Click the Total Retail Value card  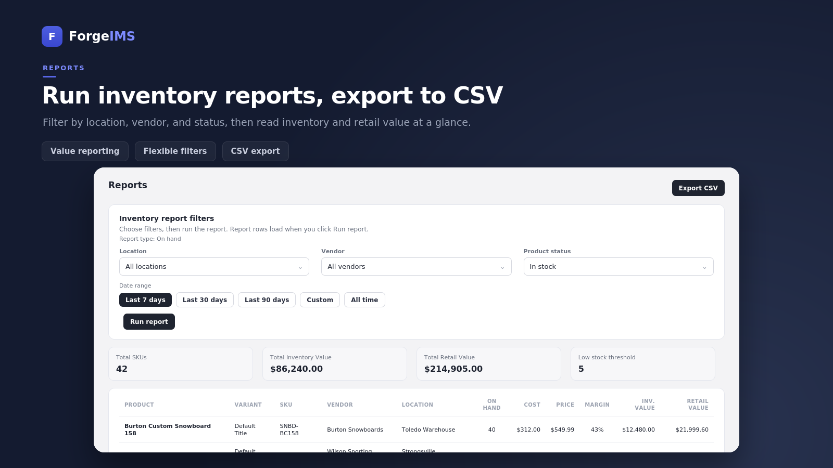coord(489,364)
